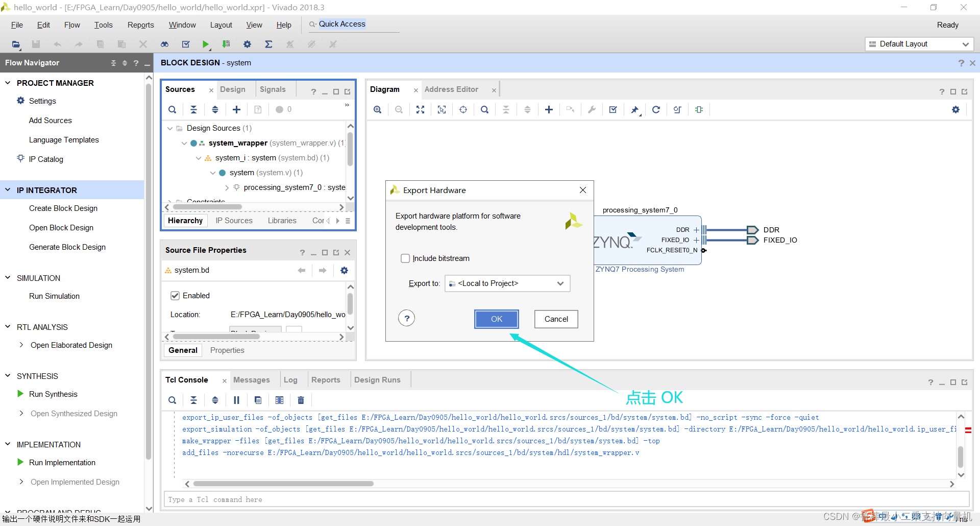Click help question mark in Export Hardware dialog
The width and height of the screenshot is (980, 526).
[x=406, y=318]
